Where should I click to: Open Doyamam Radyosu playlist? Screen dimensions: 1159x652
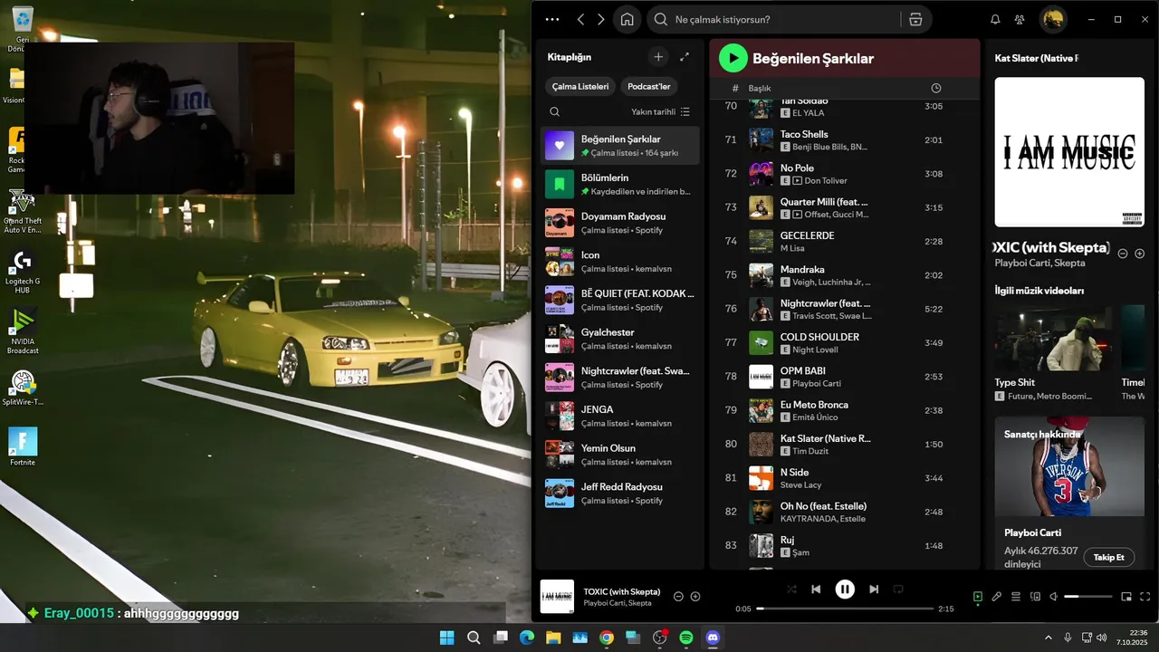(620, 223)
